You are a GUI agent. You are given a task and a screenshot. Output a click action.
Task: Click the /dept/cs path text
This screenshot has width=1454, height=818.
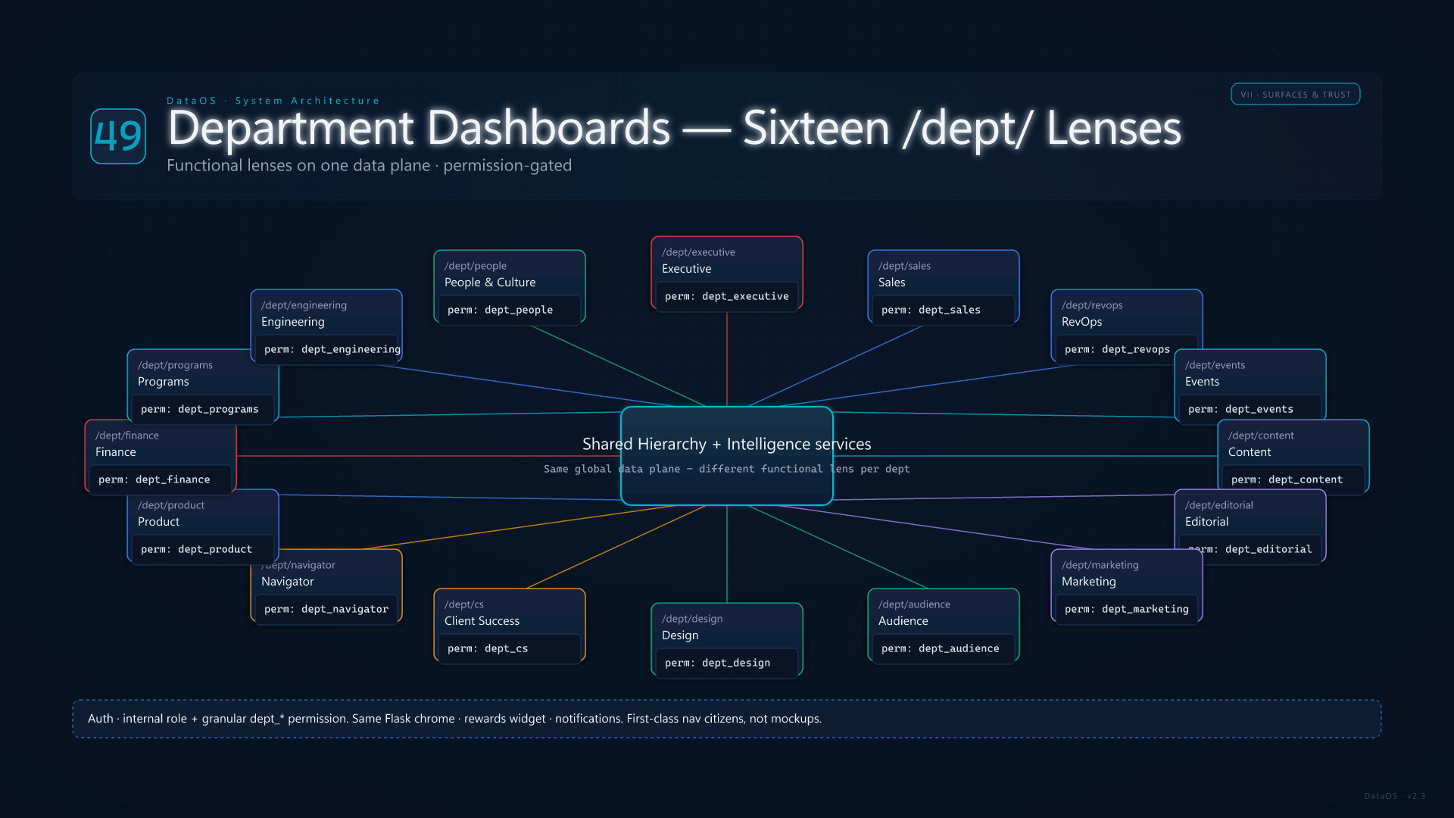point(463,604)
